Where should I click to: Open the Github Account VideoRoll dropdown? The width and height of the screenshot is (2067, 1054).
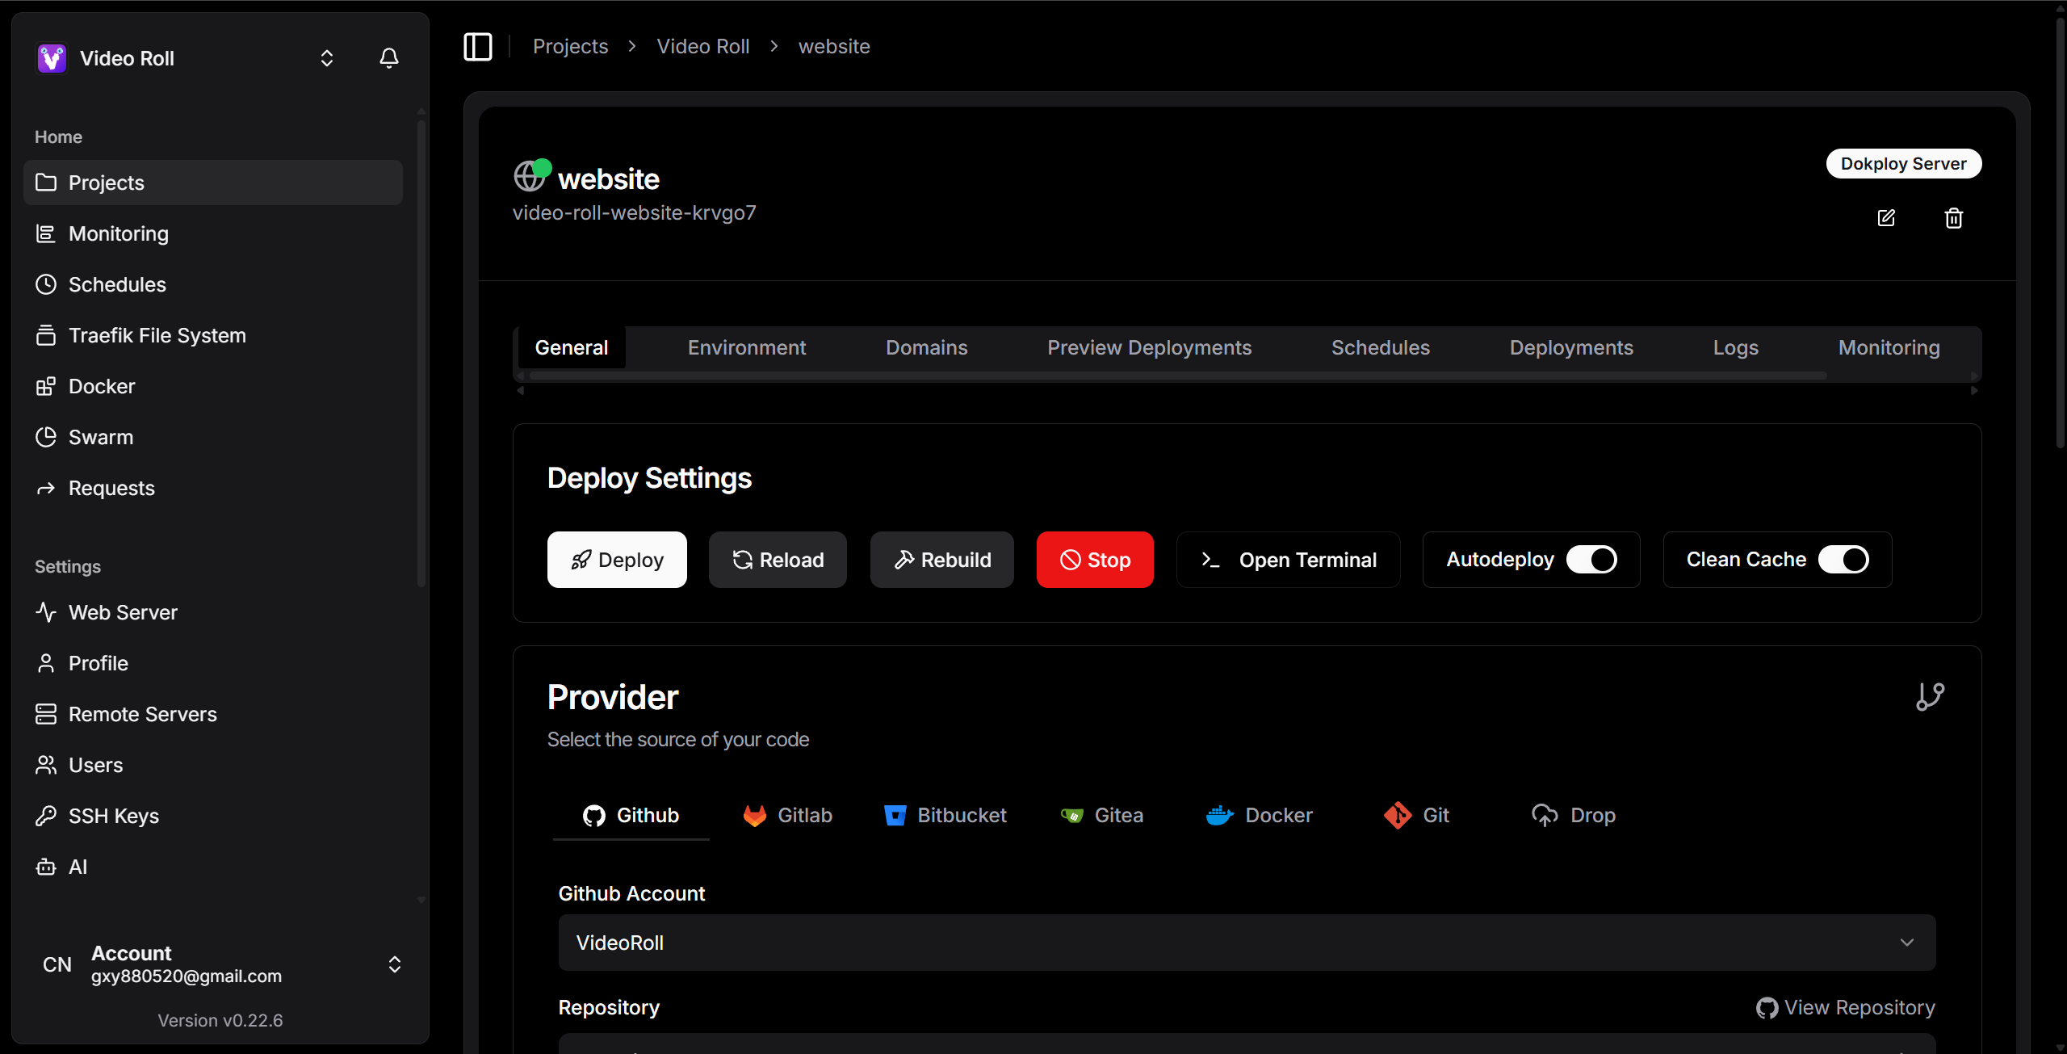(1247, 943)
